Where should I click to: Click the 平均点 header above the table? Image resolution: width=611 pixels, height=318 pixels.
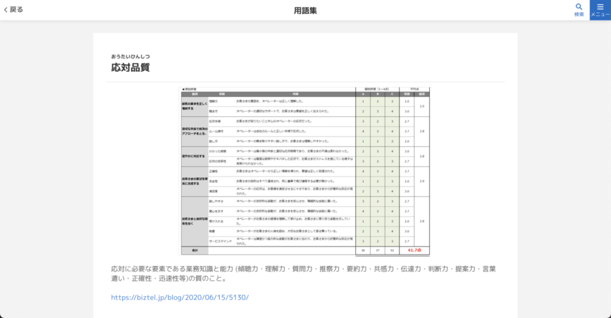414,89
